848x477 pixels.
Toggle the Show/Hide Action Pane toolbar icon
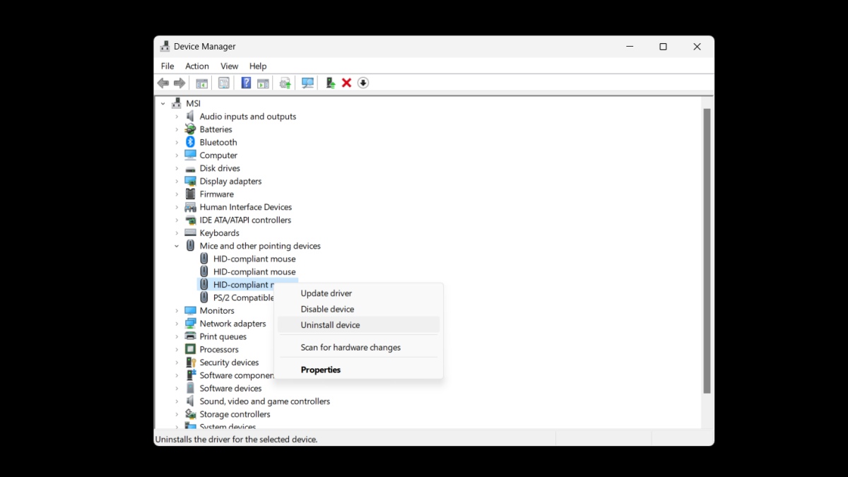tap(263, 83)
